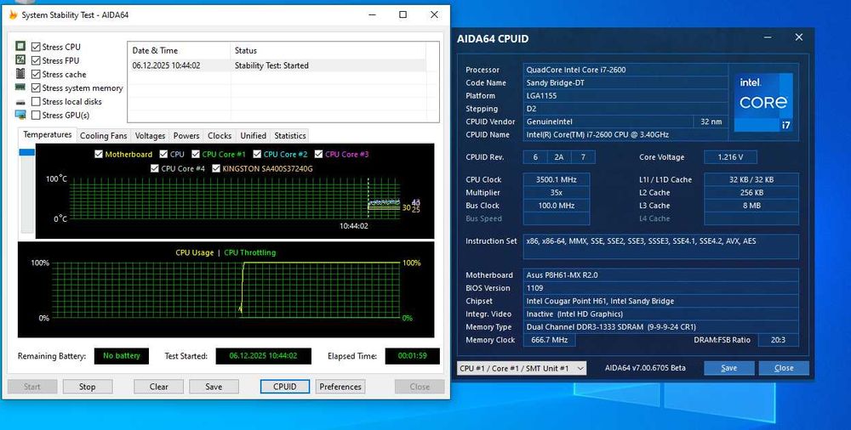Click the cache chip icon beside Stress cache
851x430 pixels.
click(x=20, y=74)
